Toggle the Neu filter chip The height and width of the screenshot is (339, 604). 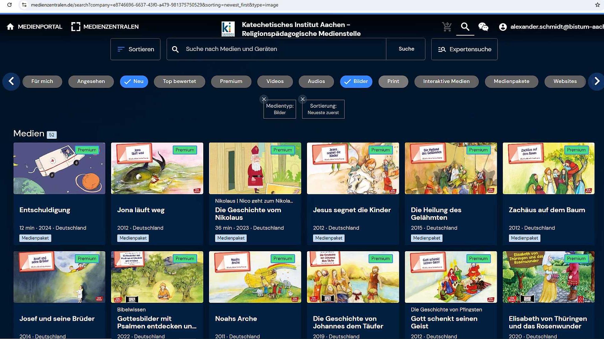pos(134,81)
